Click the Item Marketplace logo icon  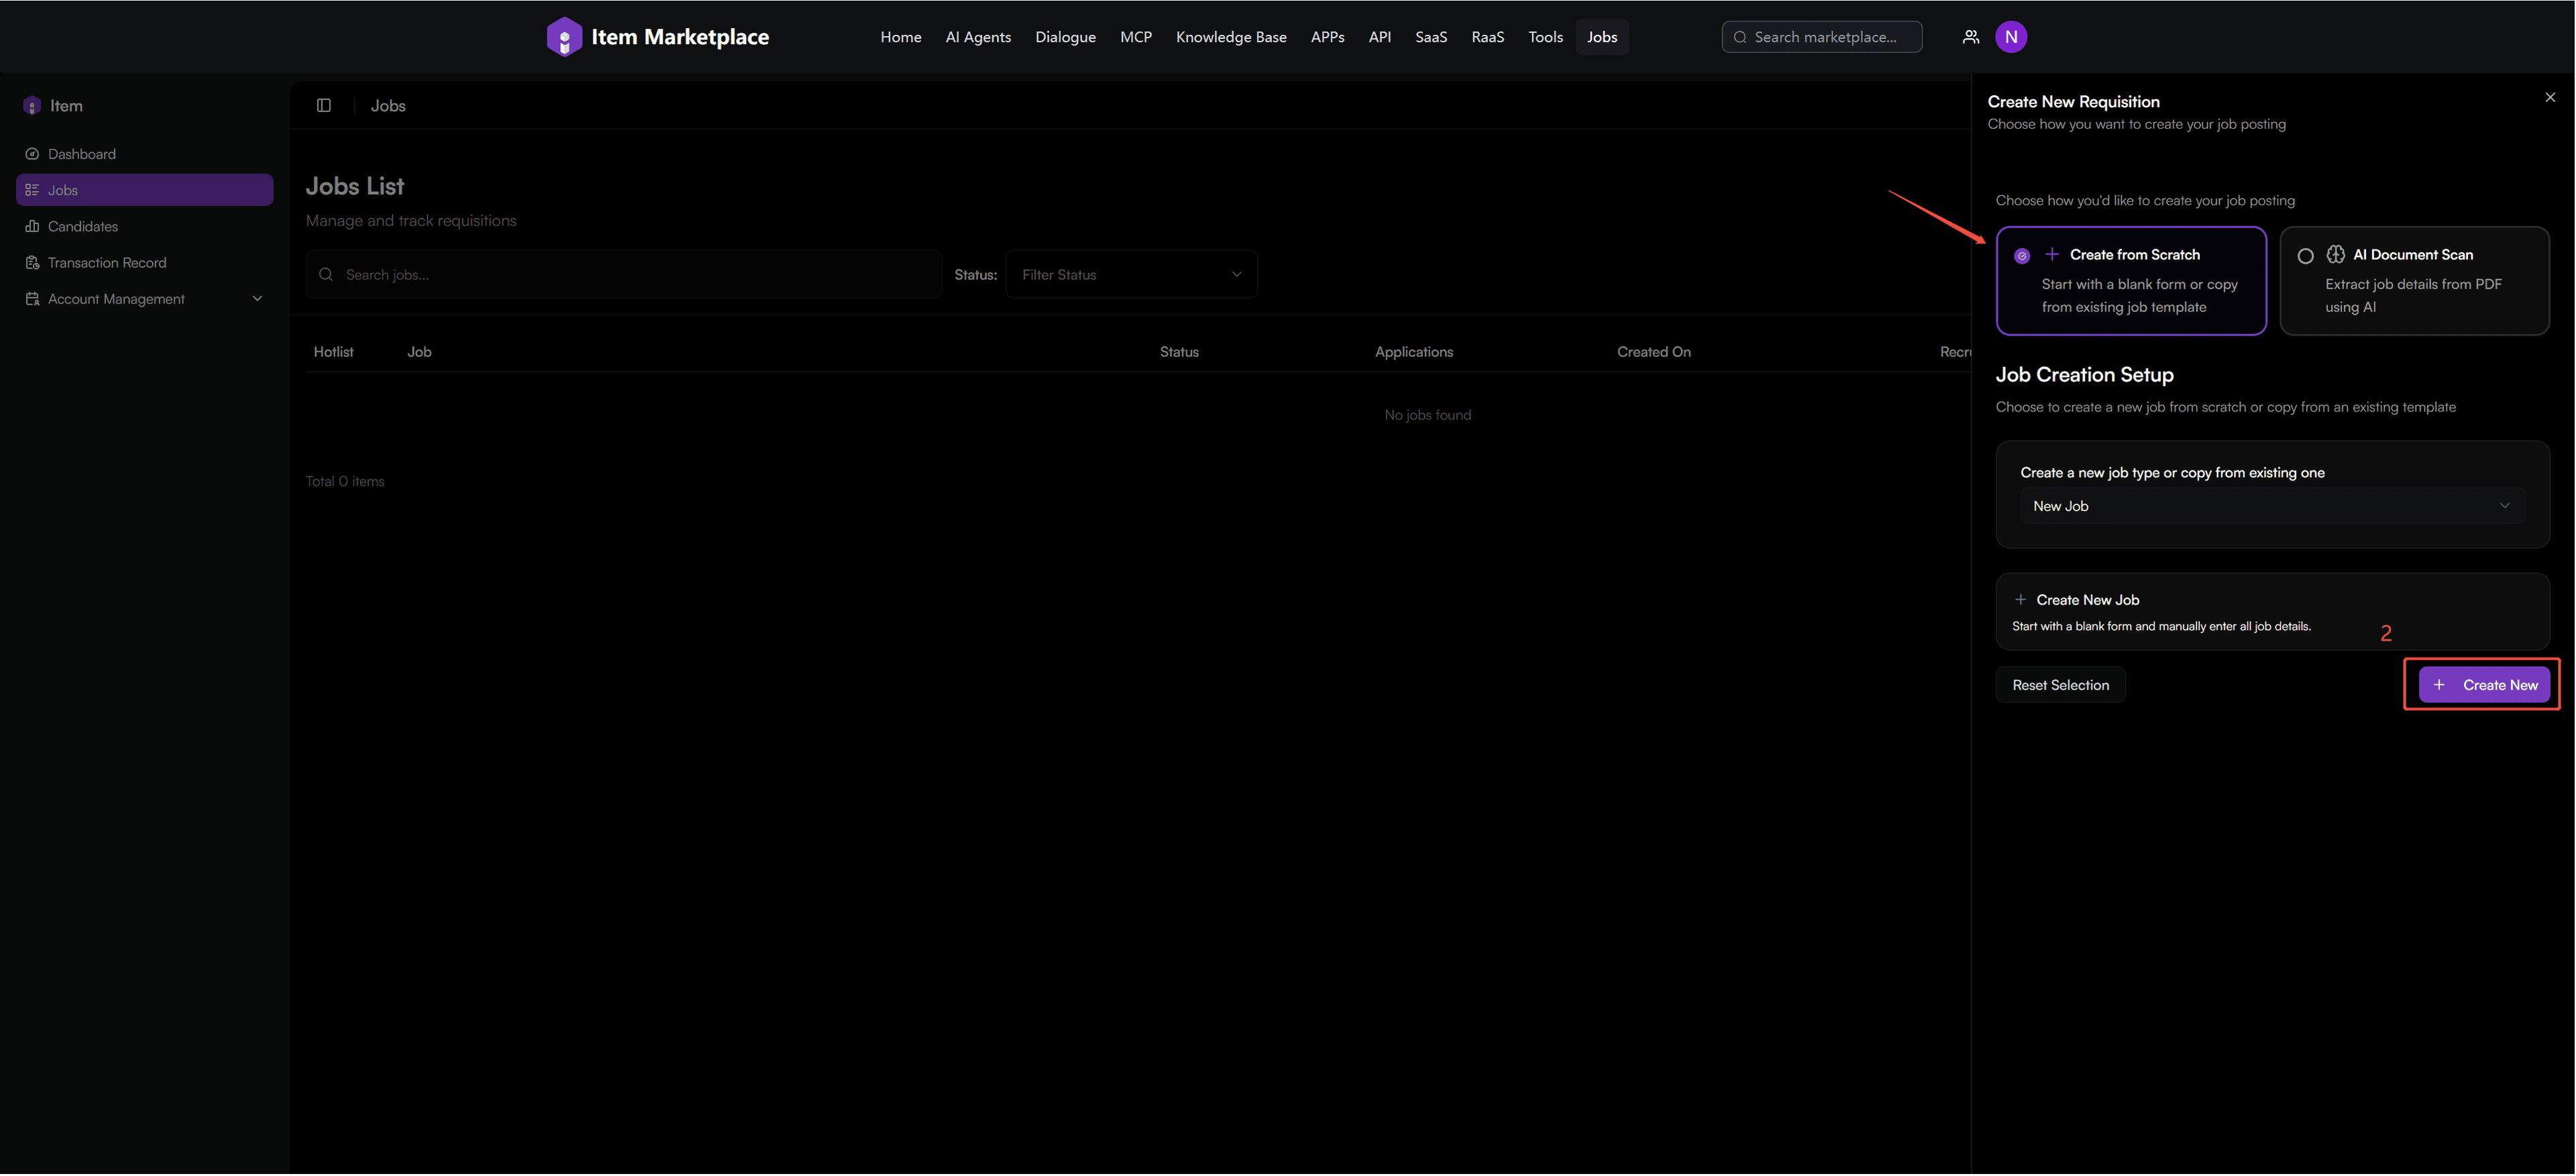(564, 37)
